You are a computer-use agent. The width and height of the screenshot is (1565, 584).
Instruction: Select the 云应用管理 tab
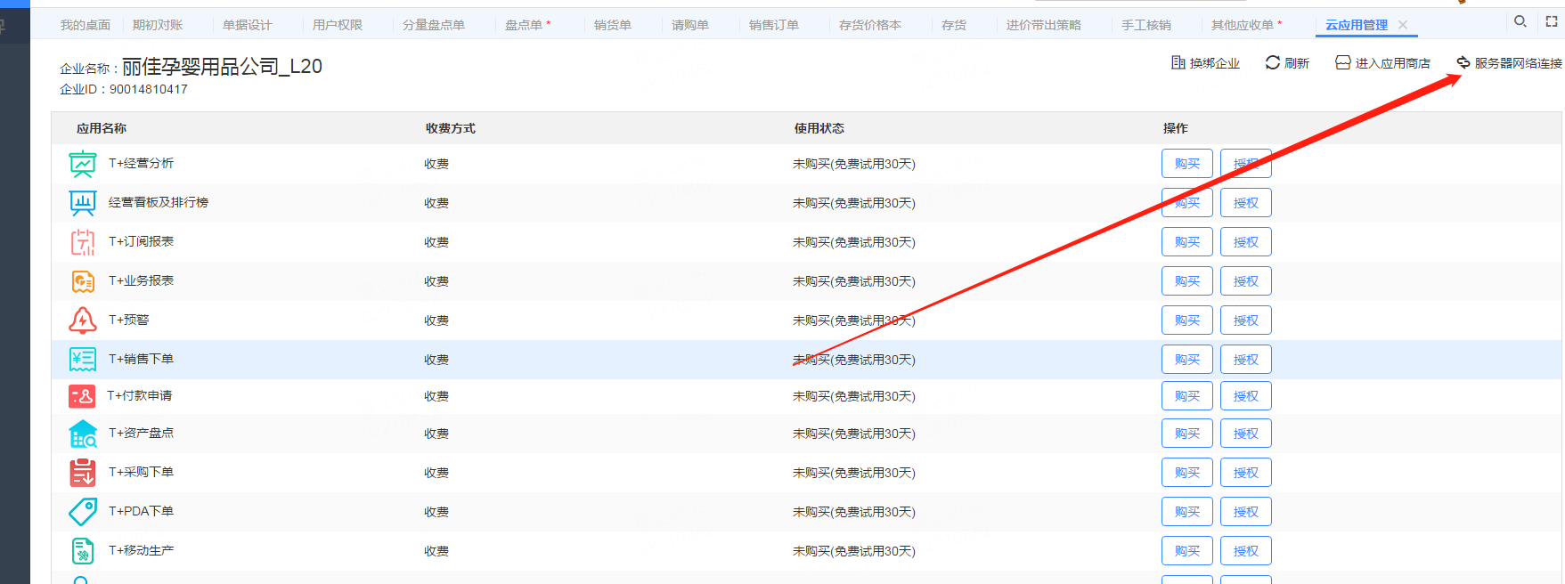pos(1357,25)
